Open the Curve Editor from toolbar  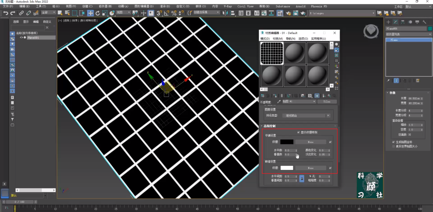(264, 13)
